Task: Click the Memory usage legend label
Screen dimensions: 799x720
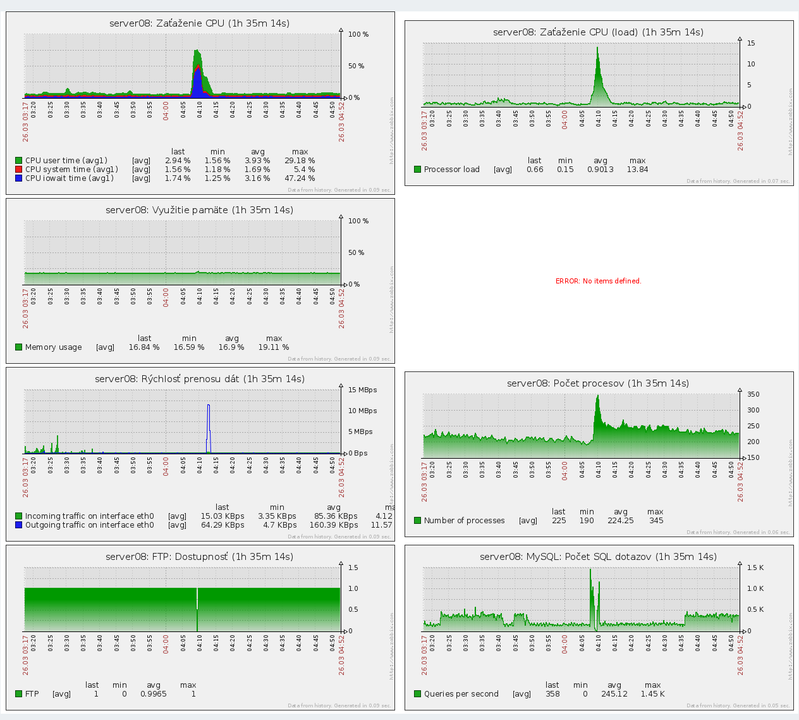Action: click(x=53, y=347)
